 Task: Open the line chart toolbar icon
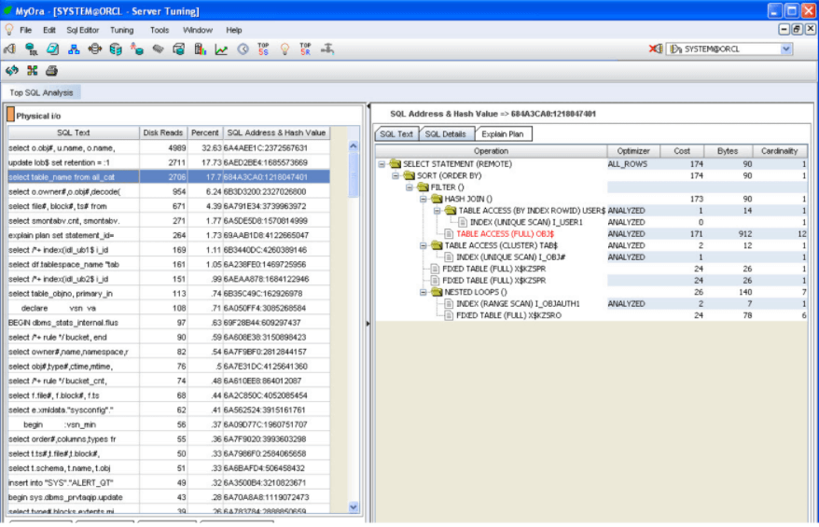click(x=221, y=49)
